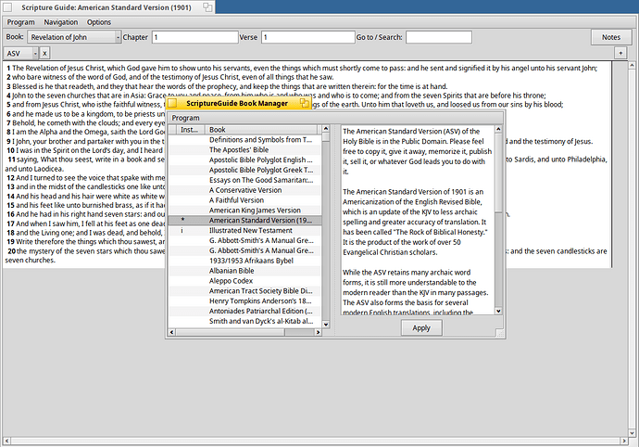Click the main window titlebar menu icon

coord(7,7)
